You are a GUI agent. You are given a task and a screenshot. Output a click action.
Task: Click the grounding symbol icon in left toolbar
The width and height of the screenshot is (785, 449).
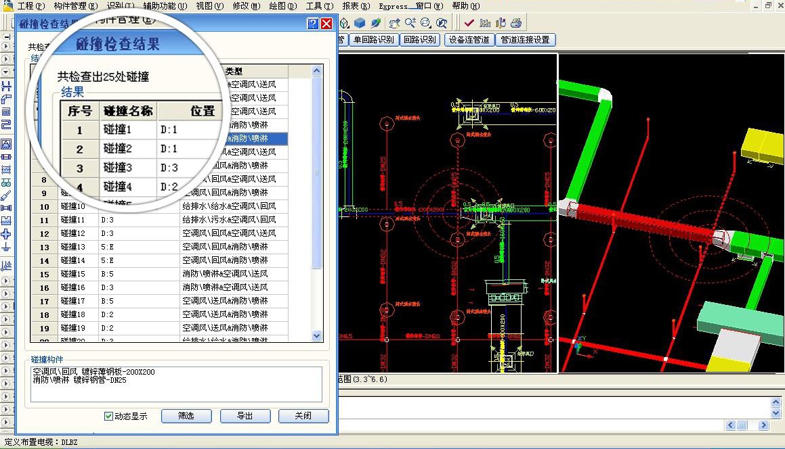6,247
